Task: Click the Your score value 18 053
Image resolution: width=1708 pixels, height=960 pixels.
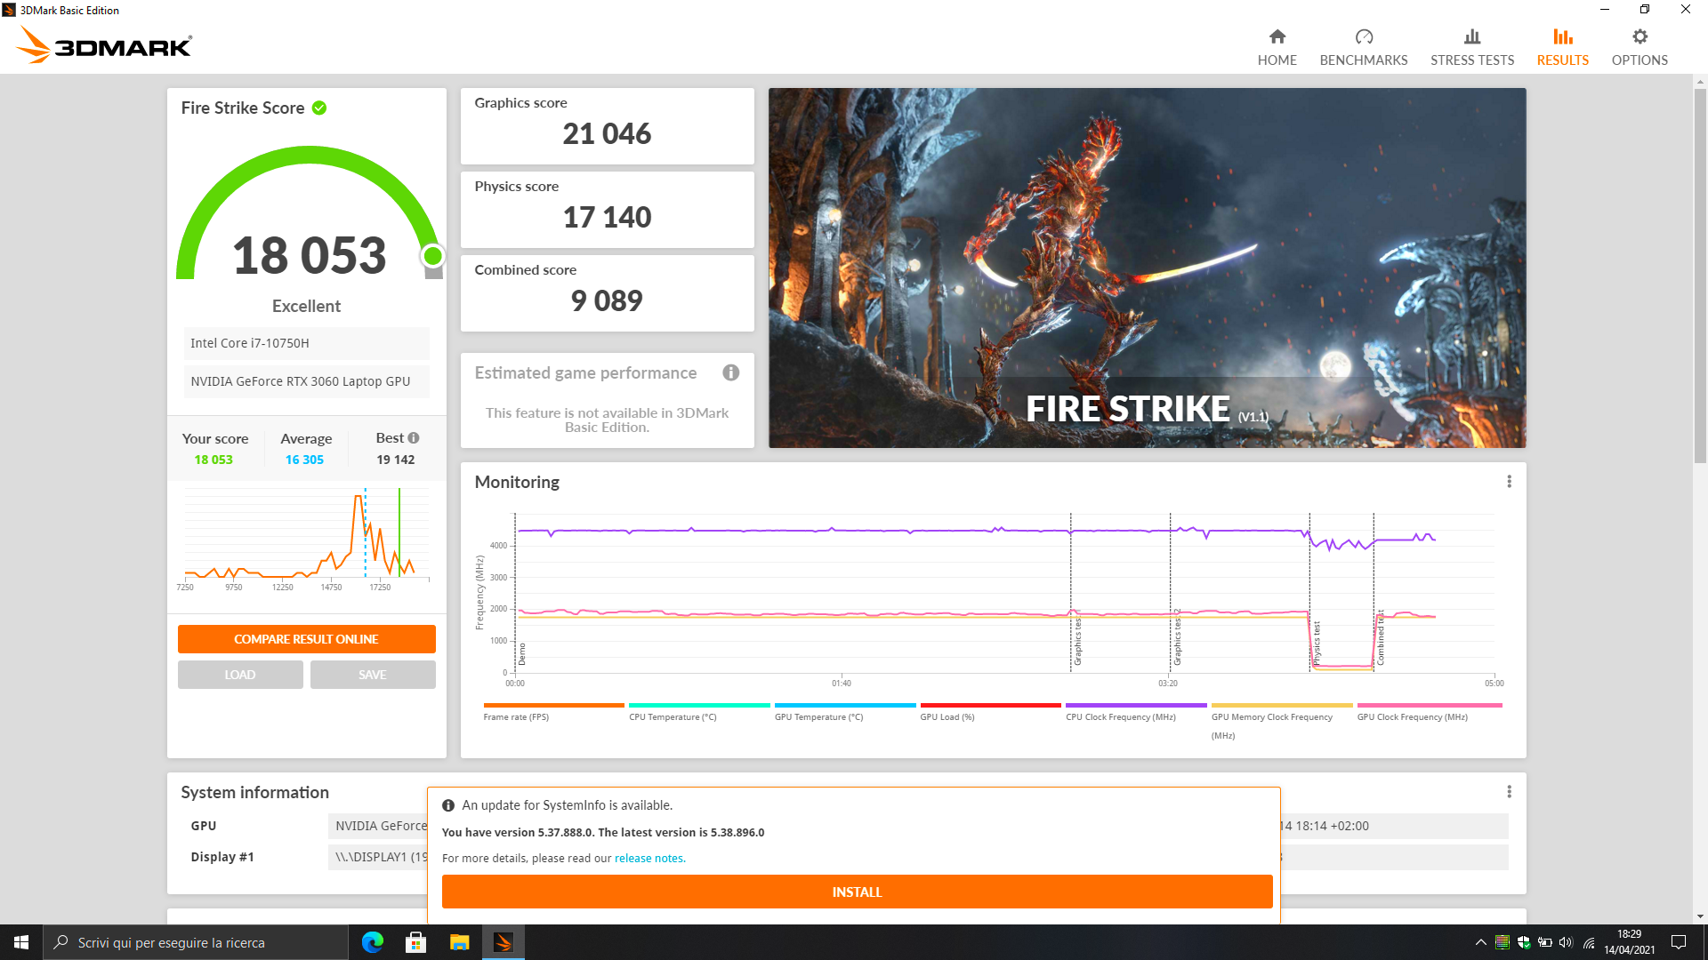Action: (213, 460)
